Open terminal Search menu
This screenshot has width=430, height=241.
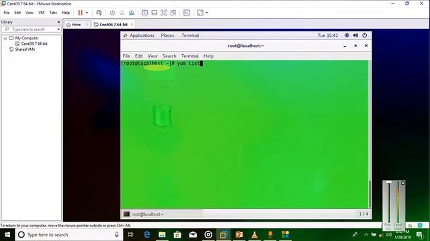click(x=169, y=56)
